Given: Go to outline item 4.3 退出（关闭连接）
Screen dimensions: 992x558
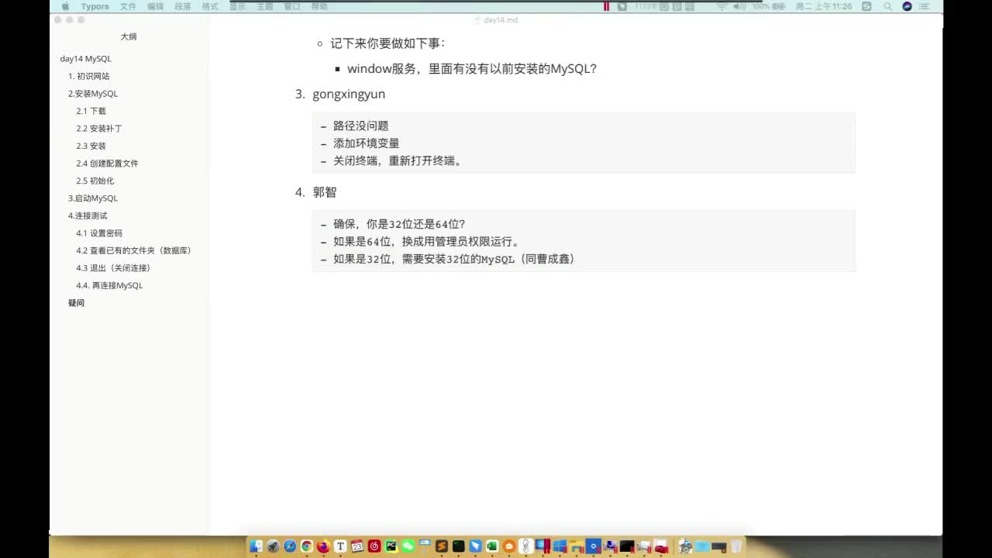Looking at the screenshot, I should point(113,268).
